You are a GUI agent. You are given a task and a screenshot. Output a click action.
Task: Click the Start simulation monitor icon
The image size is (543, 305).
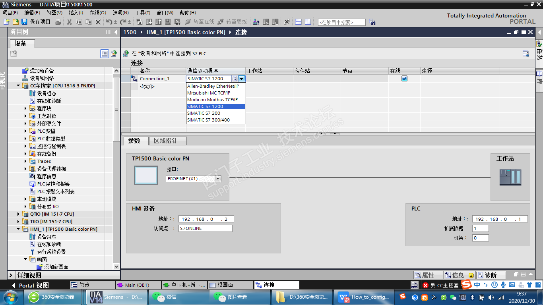pos(168,22)
